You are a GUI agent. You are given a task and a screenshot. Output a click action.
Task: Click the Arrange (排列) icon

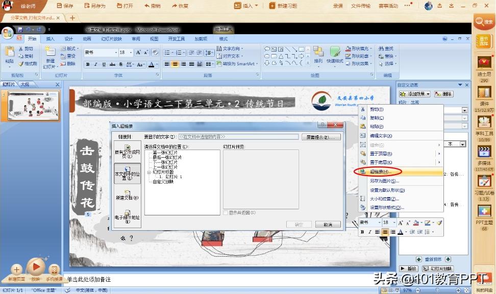pyautogui.click(x=318, y=52)
